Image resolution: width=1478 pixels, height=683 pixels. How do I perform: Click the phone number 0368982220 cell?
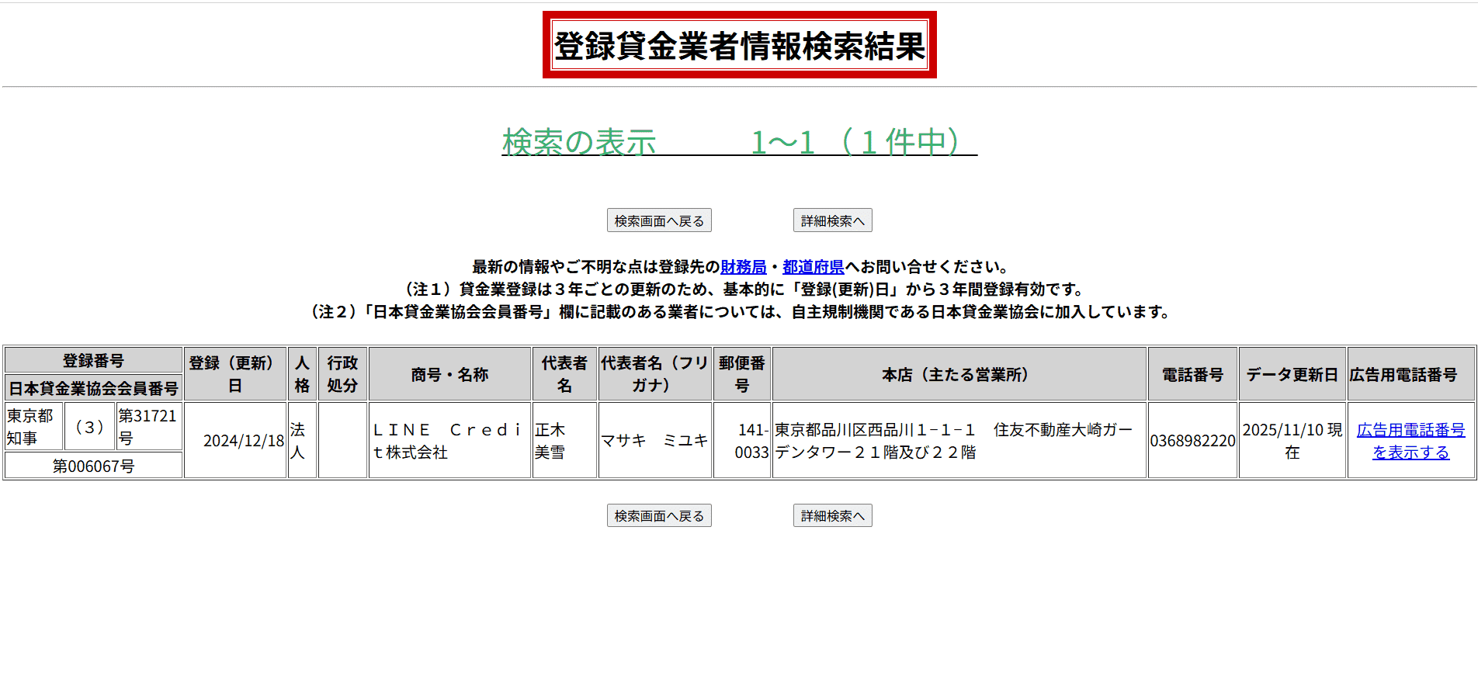[1192, 441]
